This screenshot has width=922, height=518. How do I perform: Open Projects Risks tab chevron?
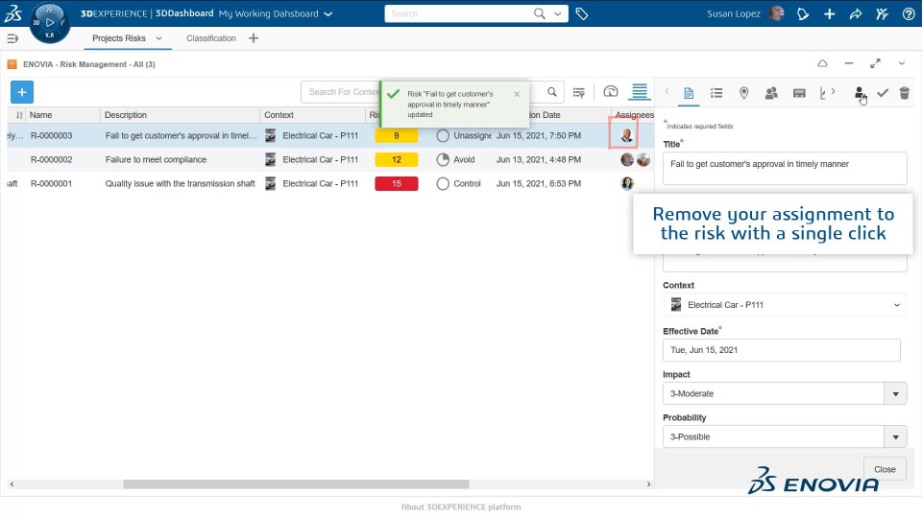pyautogui.click(x=158, y=38)
